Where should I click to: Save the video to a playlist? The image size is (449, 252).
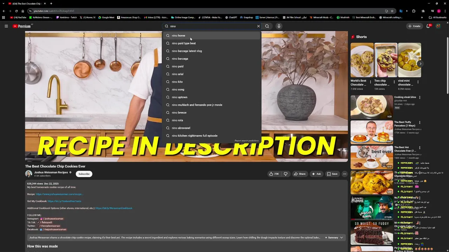[x=332, y=174]
